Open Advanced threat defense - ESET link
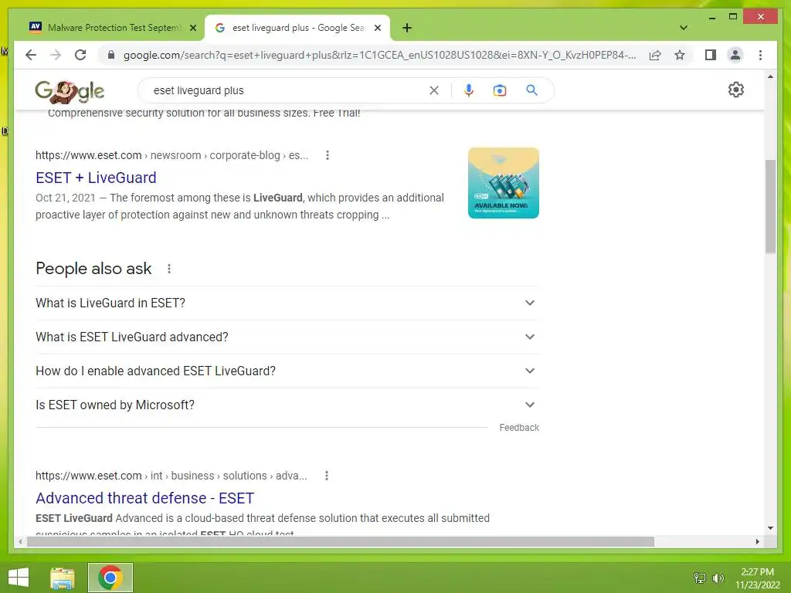Image resolution: width=791 pixels, height=593 pixels. pyautogui.click(x=144, y=498)
